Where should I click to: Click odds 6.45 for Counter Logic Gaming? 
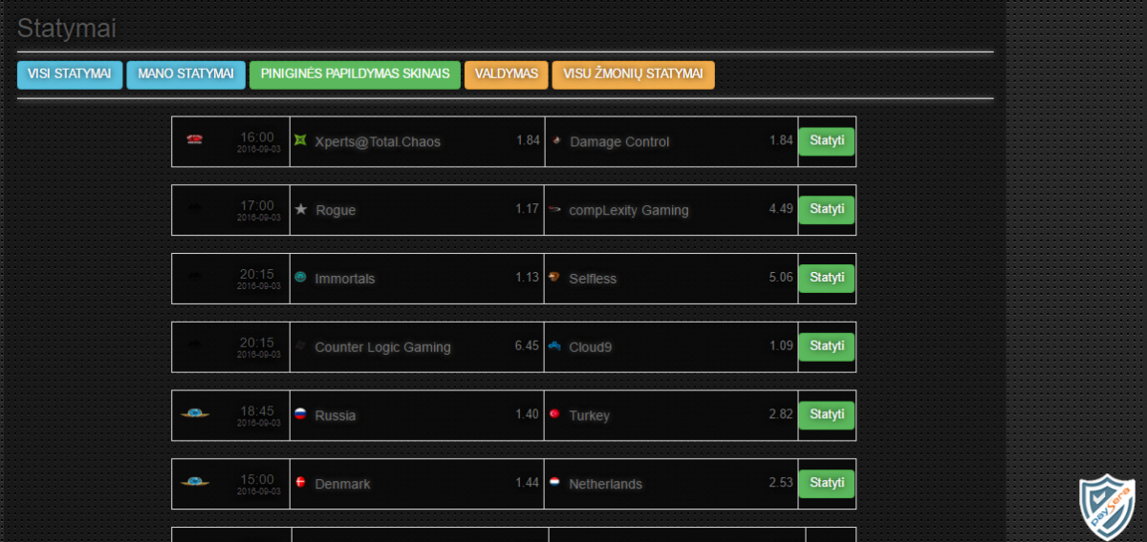tap(528, 345)
